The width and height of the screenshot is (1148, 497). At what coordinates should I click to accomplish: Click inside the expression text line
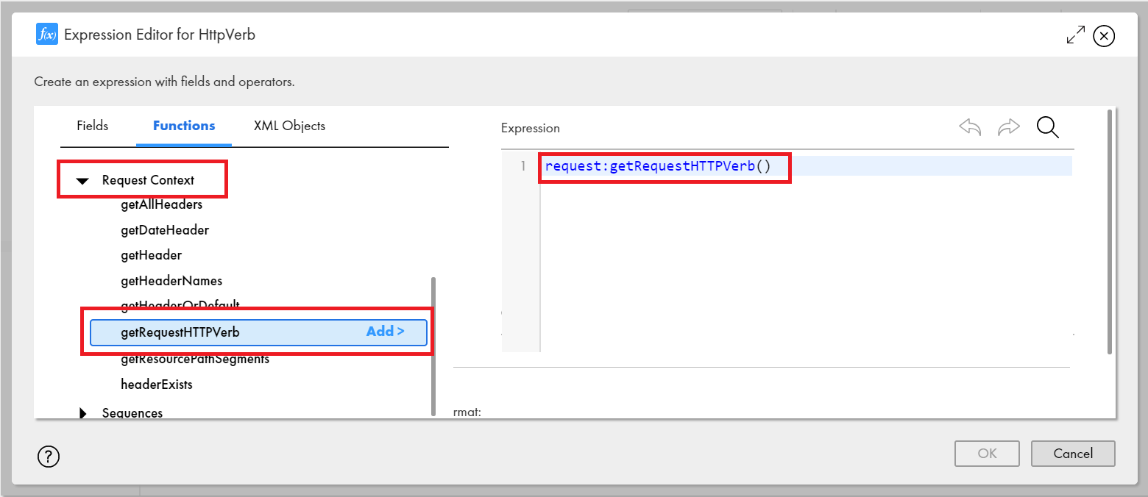[x=806, y=166]
